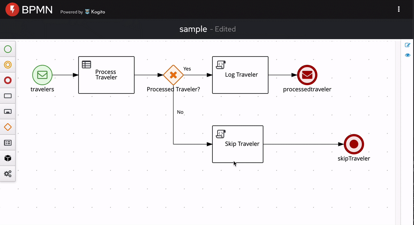Select the Containers lane palette icon
The height and width of the screenshot is (225, 414).
click(8, 143)
